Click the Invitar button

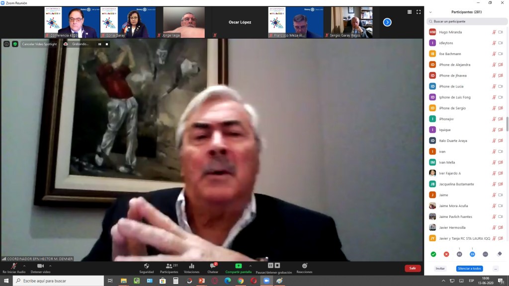(x=440, y=269)
